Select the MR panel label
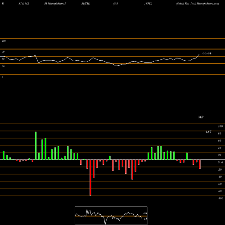The width and height of the screenshot is (225, 225). pos(201,117)
